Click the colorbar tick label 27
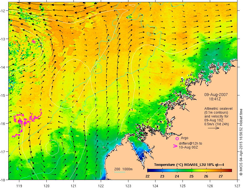The width and height of the screenshot is (243, 188). (x=221, y=176)
